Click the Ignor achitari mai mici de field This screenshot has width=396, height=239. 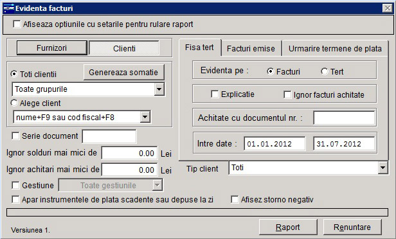click(x=129, y=170)
